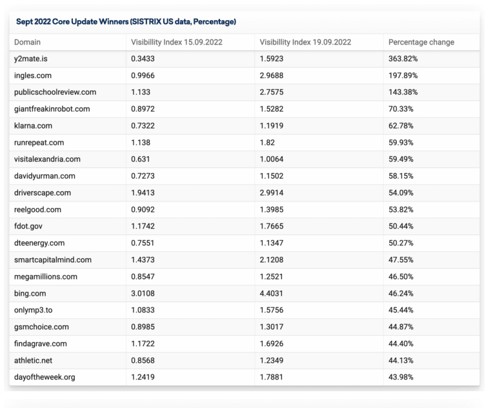Click the 197.89% percentage value

click(x=403, y=76)
